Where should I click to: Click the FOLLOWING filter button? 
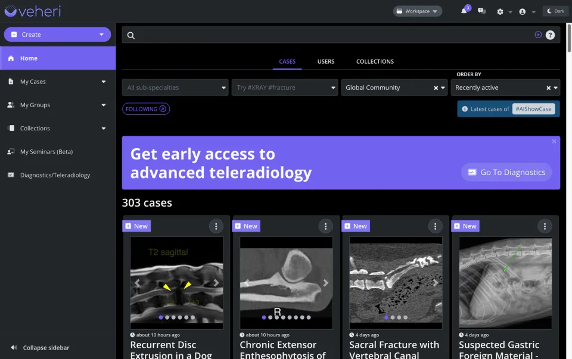(146, 109)
